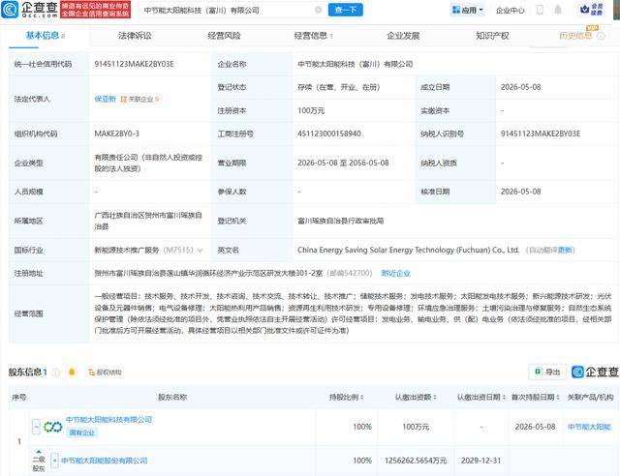Click English name China Energy Saving Solar text

(x=409, y=250)
